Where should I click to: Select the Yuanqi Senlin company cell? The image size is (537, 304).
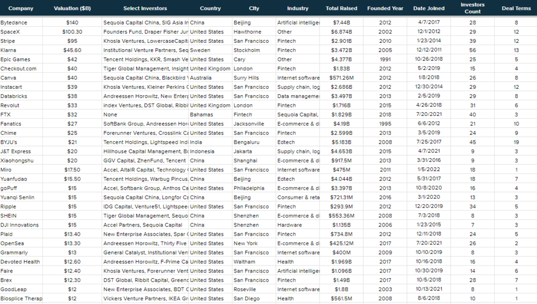click(x=21, y=198)
